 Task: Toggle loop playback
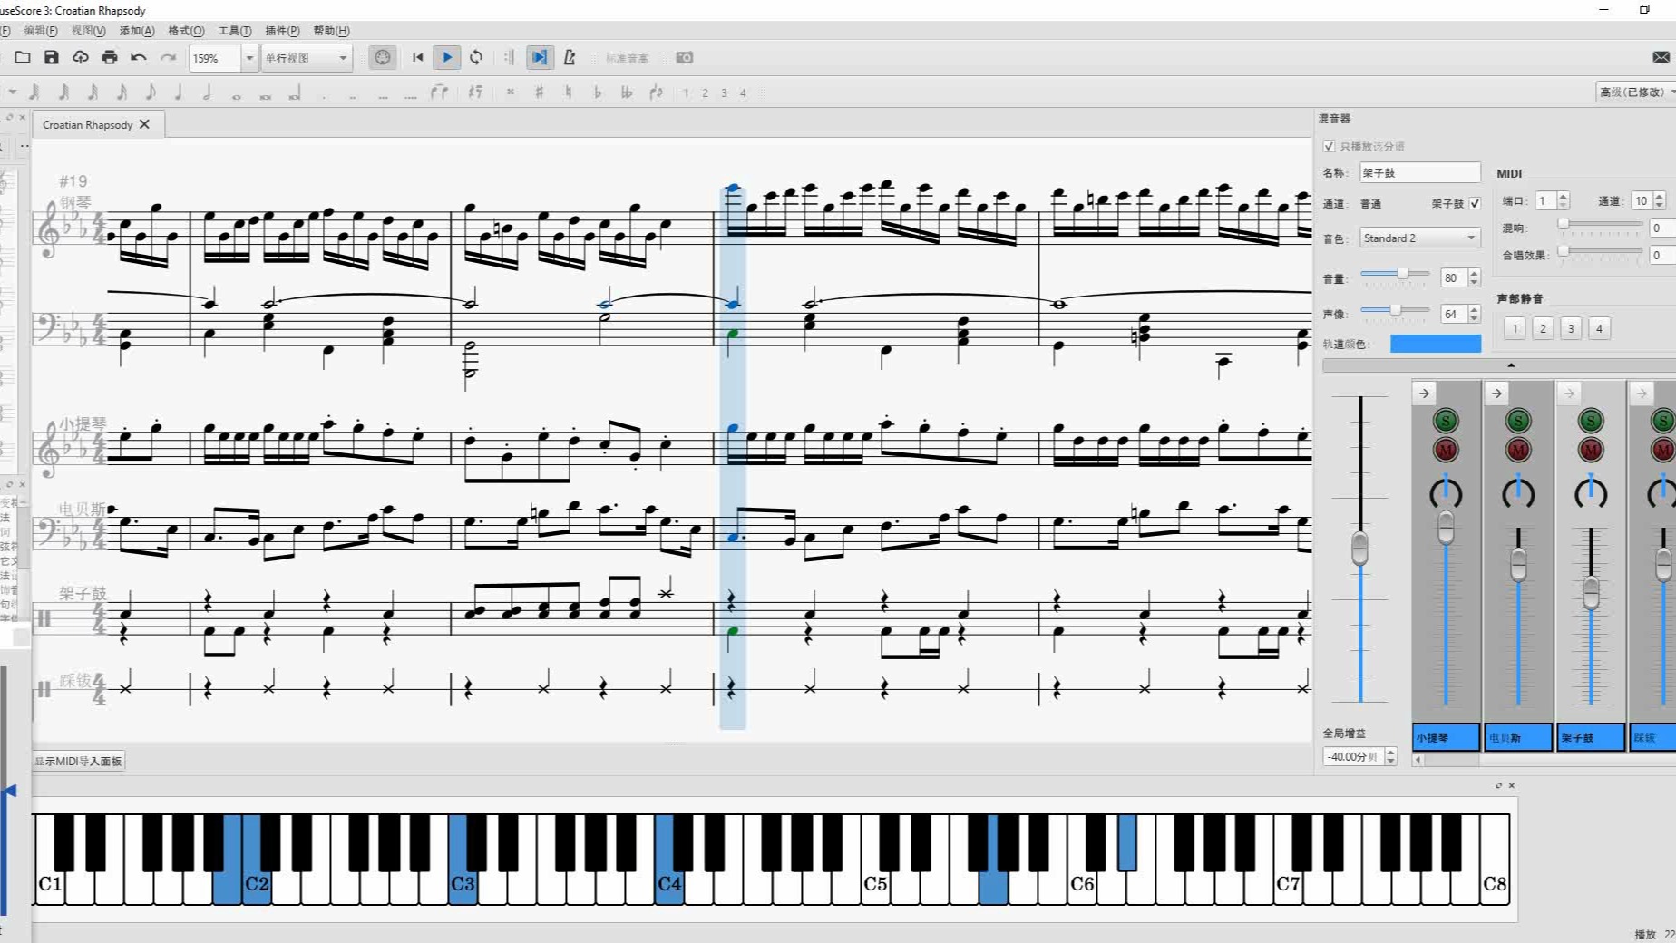click(476, 57)
